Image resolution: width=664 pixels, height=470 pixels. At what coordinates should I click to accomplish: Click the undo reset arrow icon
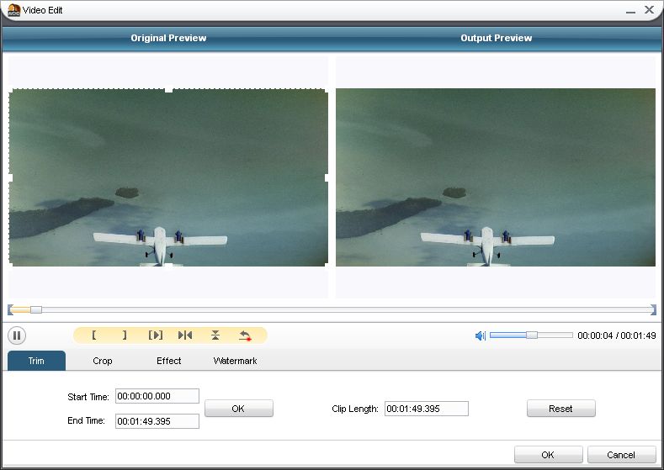(x=245, y=335)
